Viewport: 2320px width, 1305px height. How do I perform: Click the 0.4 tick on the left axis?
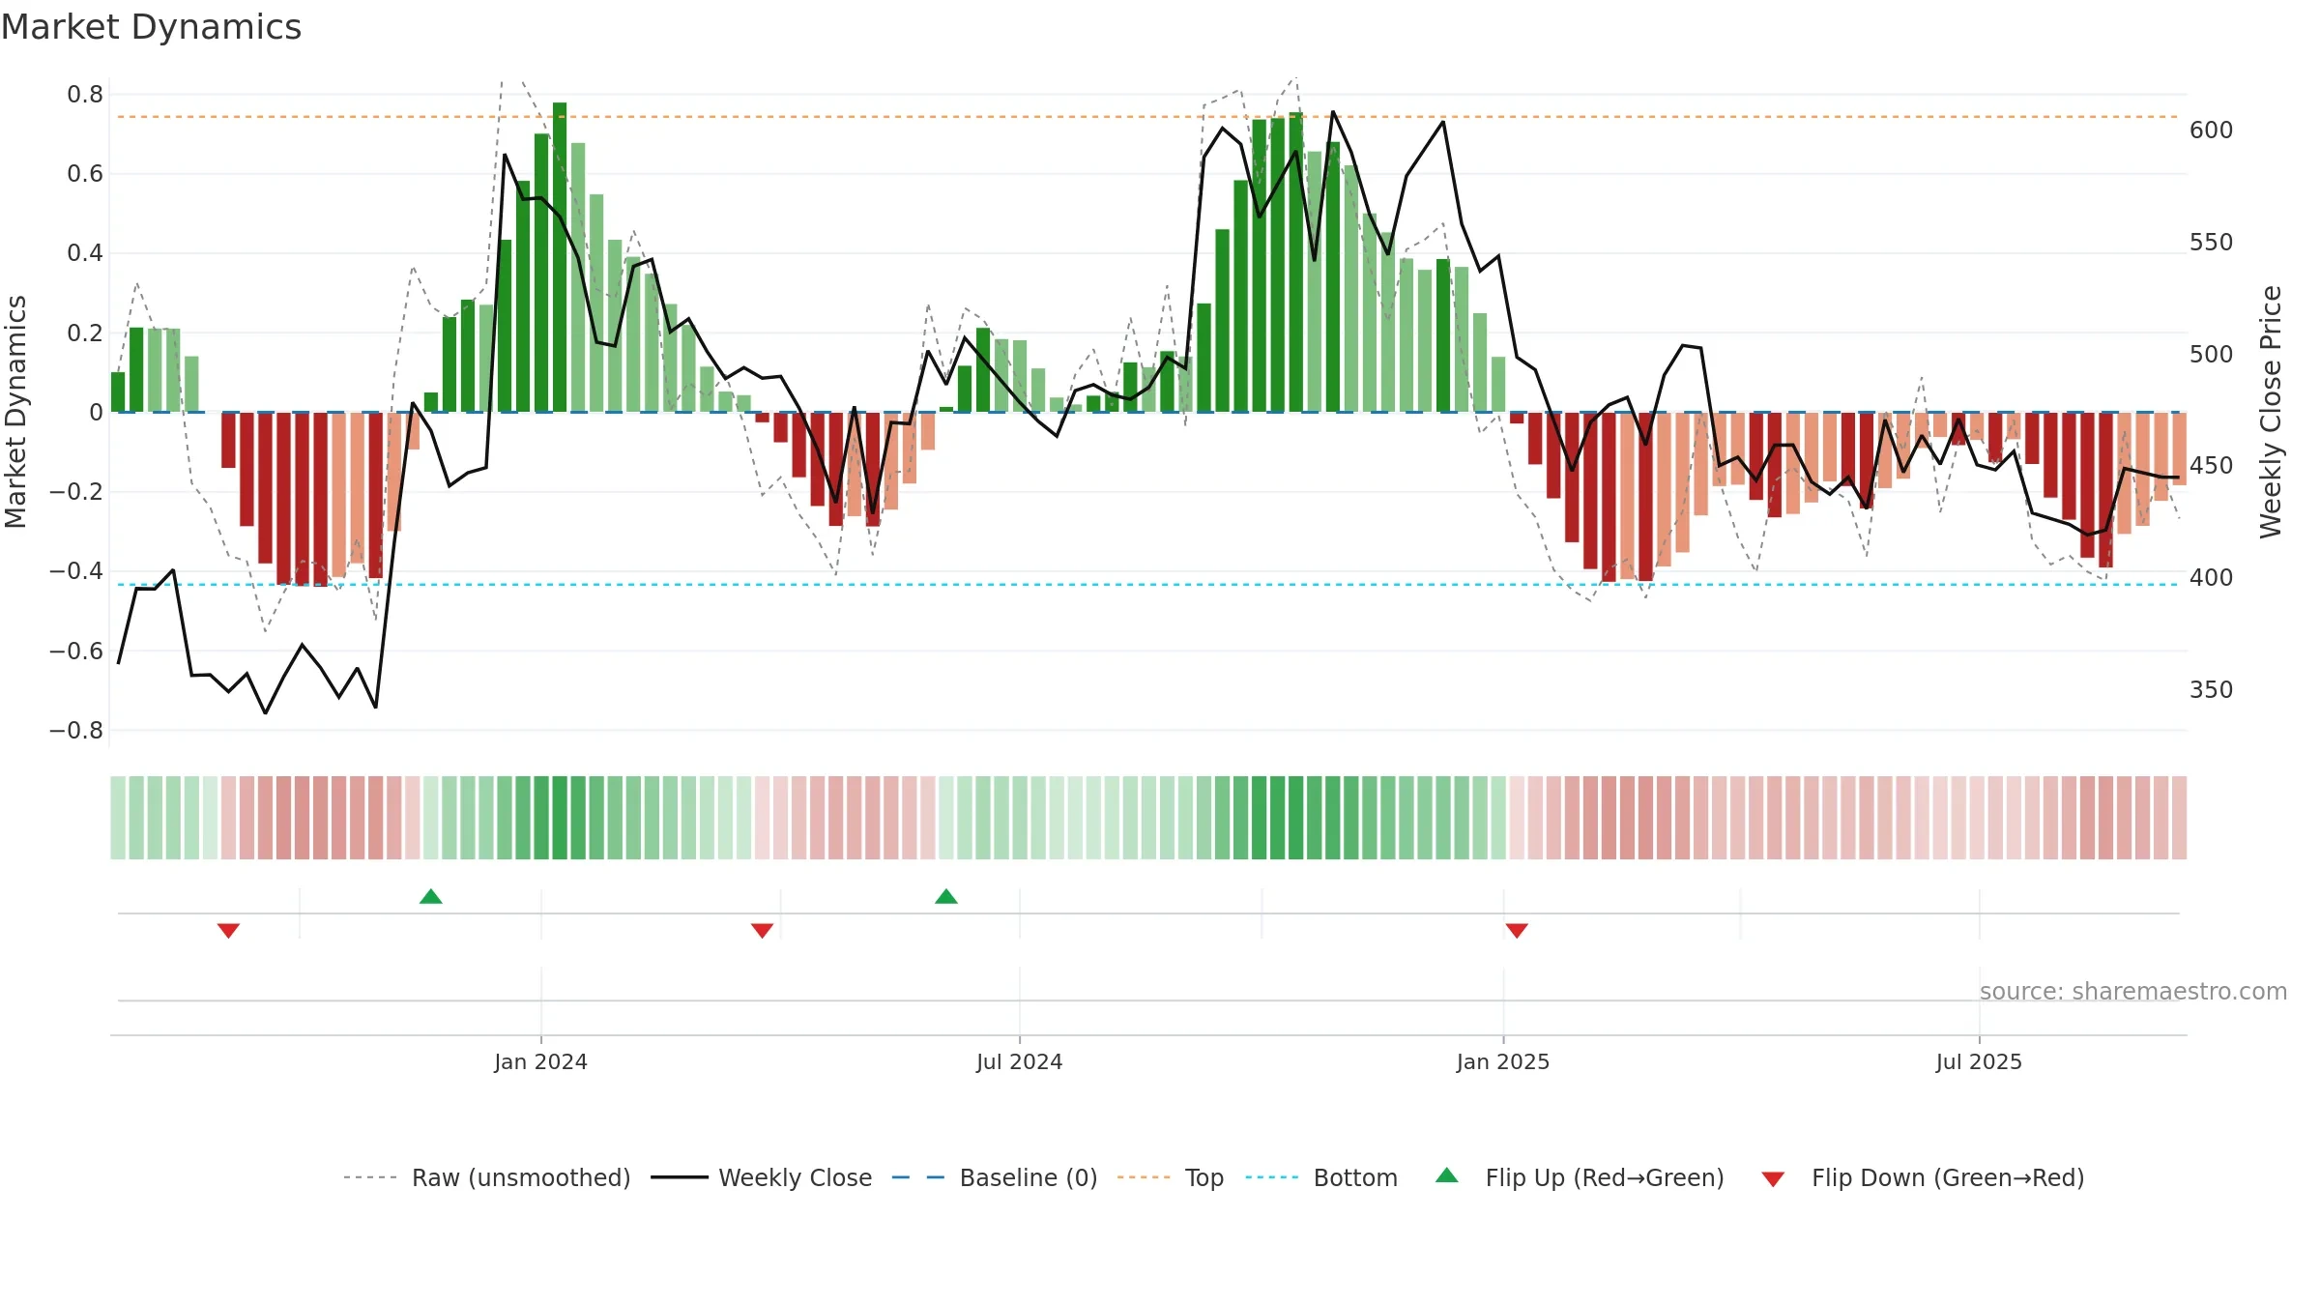pyautogui.click(x=85, y=253)
